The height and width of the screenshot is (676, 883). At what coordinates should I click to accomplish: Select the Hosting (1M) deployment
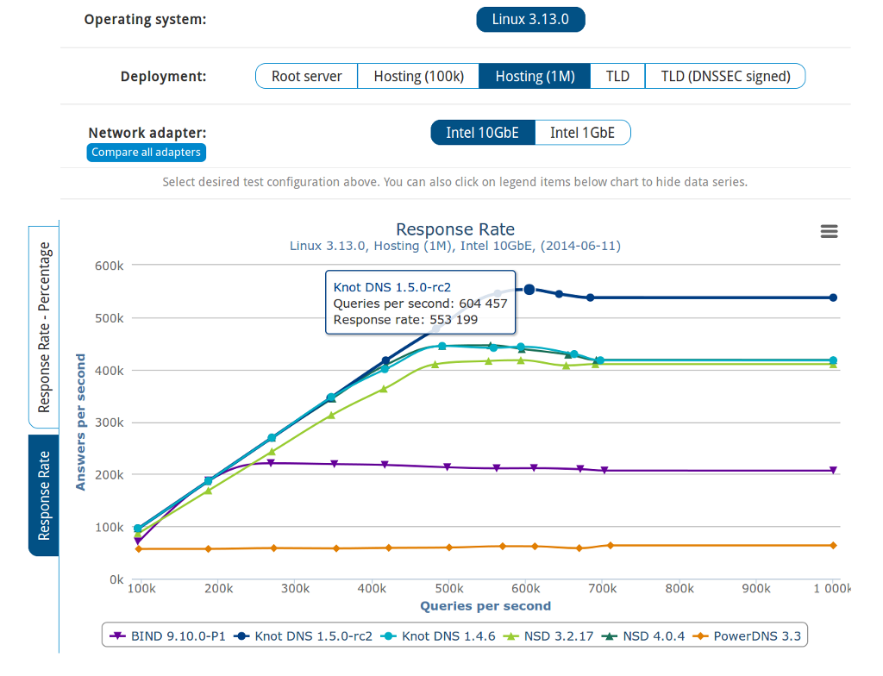[535, 76]
